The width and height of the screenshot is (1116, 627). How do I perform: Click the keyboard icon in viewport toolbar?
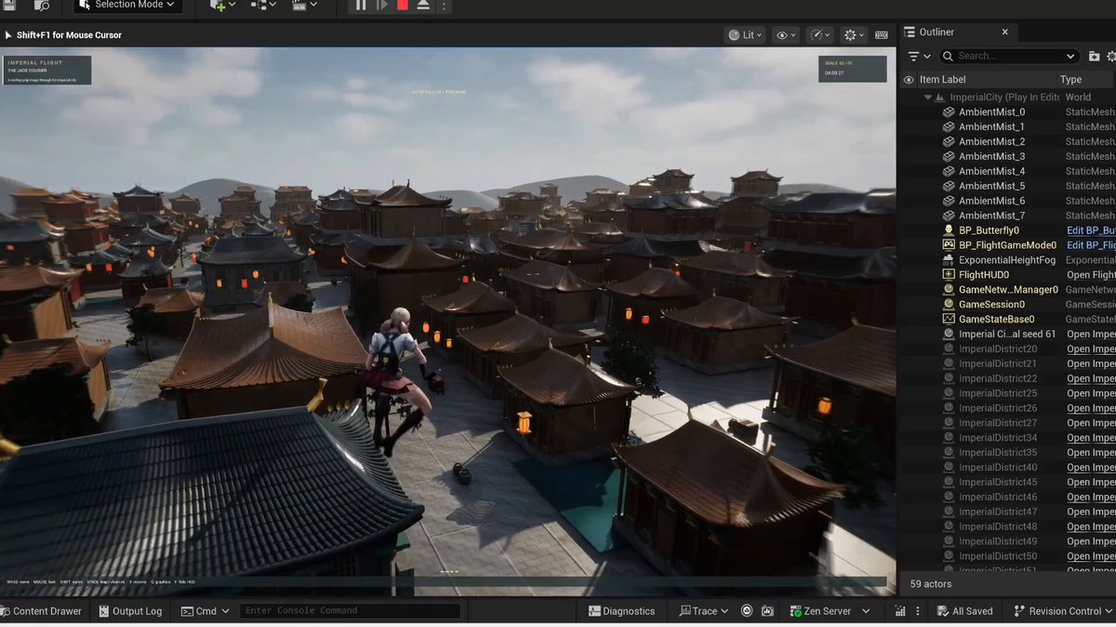click(x=882, y=35)
